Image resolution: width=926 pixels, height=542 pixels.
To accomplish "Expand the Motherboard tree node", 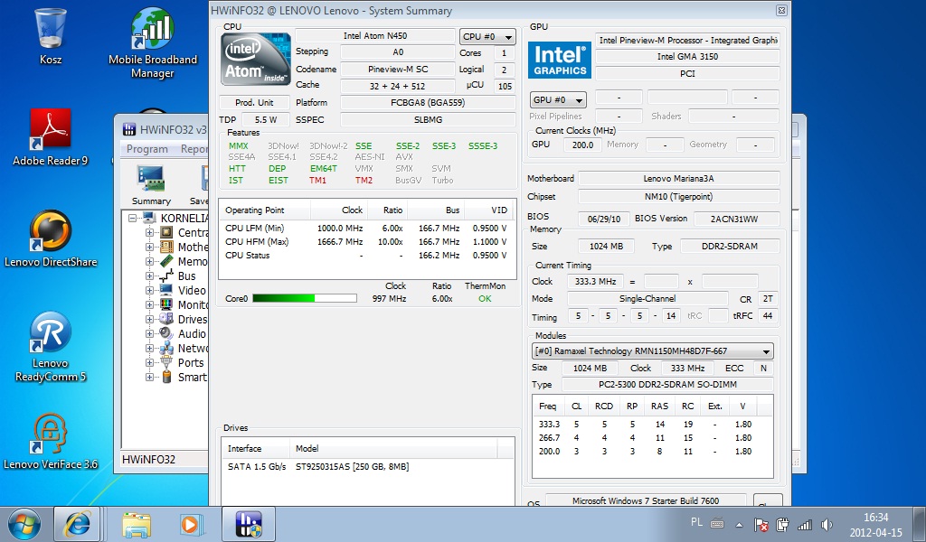I will 149,248.
